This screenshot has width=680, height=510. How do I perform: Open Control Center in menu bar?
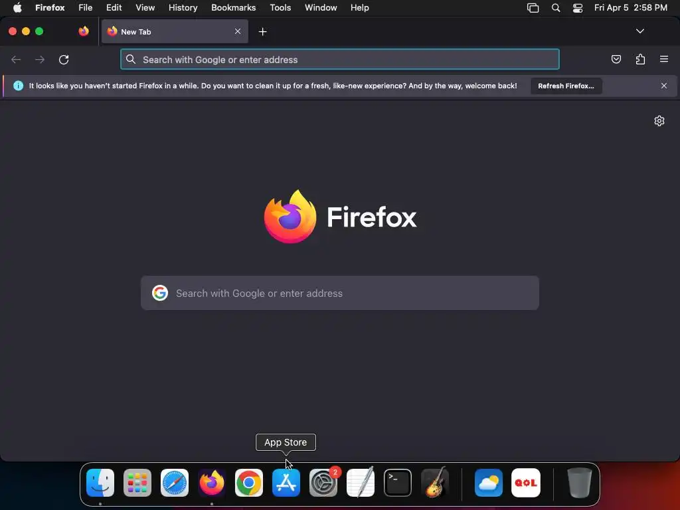click(x=578, y=8)
